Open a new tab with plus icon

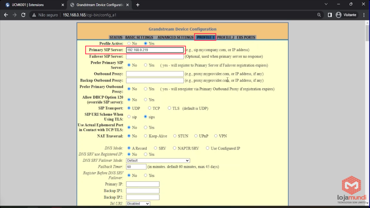[138, 5]
